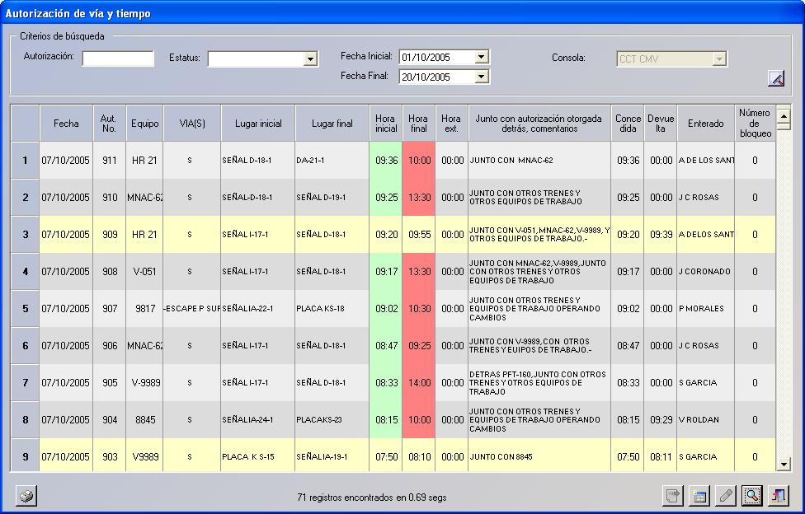This screenshot has height=514, width=805.
Task: Click the comentarios column header
Action: pyautogui.click(x=539, y=123)
